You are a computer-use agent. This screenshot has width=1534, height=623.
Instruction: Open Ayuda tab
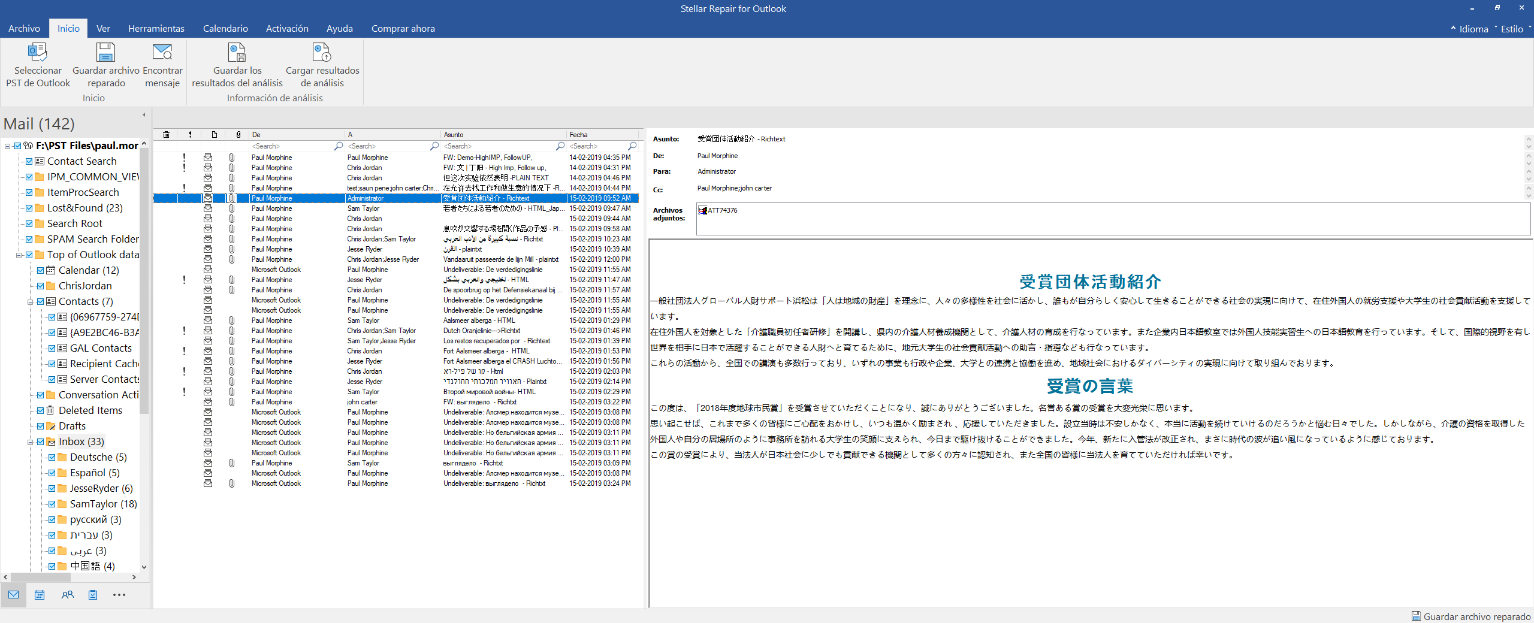click(339, 28)
